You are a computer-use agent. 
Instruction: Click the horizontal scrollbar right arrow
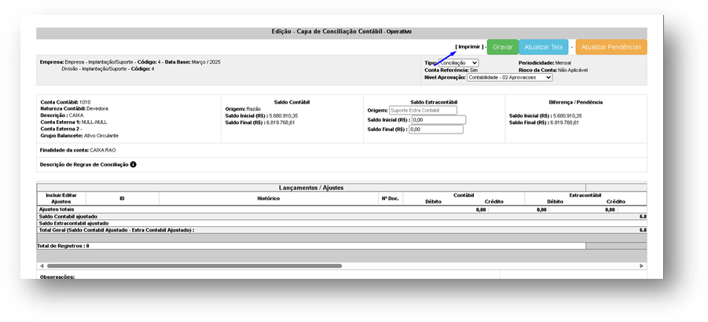click(644, 266)
